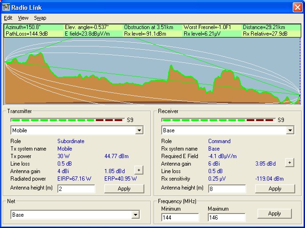Click the Required E Field -4.1 dBµV/m value
This screenshot has width=305, height=228.
222,156
